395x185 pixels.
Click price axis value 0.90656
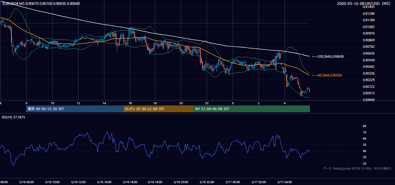(369, 53)
